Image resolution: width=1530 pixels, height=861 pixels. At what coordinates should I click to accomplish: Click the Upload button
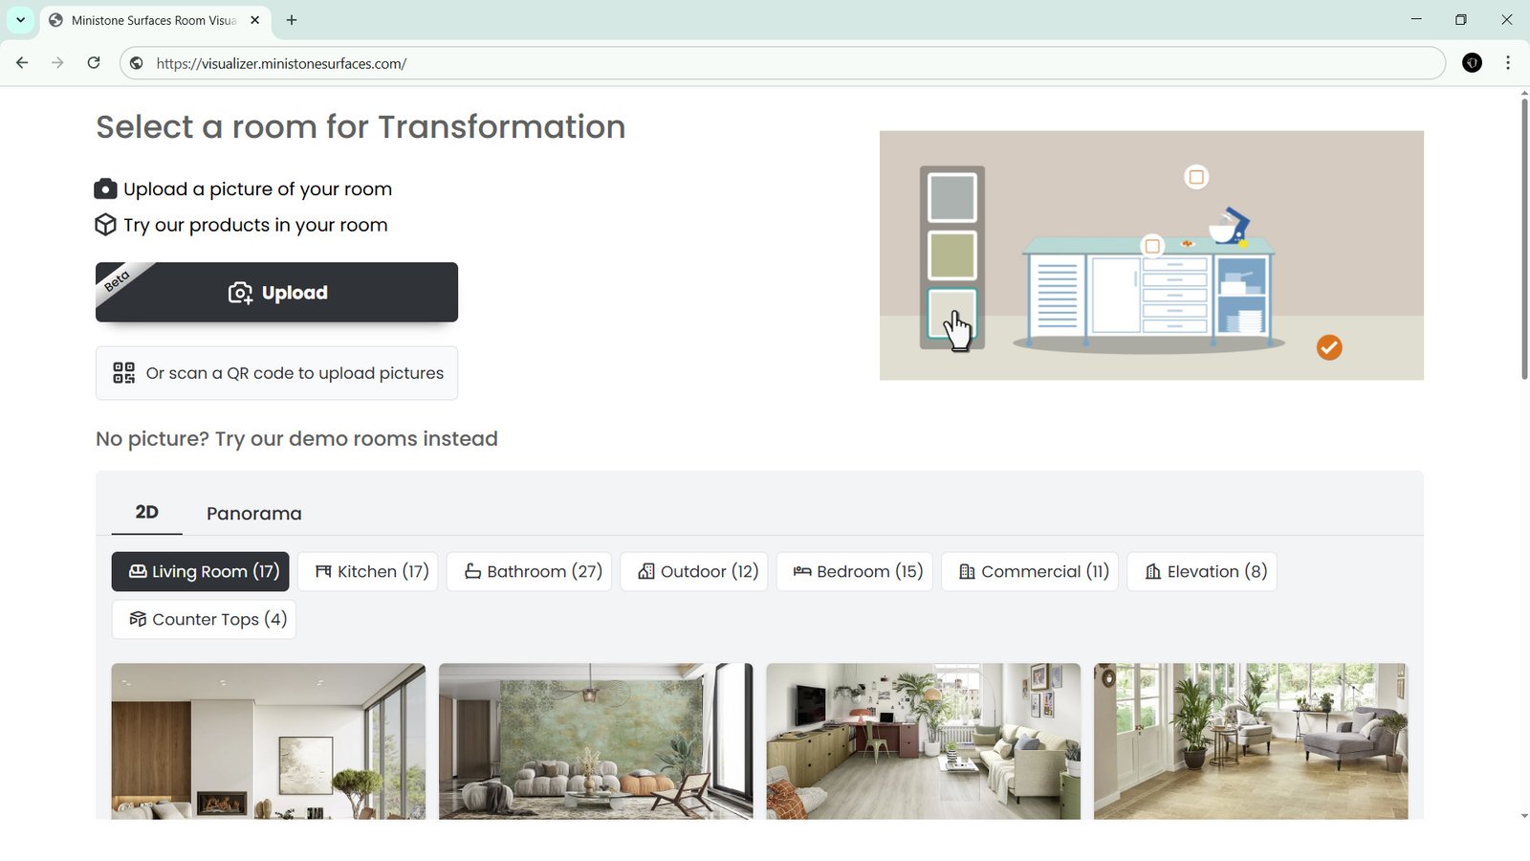pyautogui.click(x=276, y=293)
